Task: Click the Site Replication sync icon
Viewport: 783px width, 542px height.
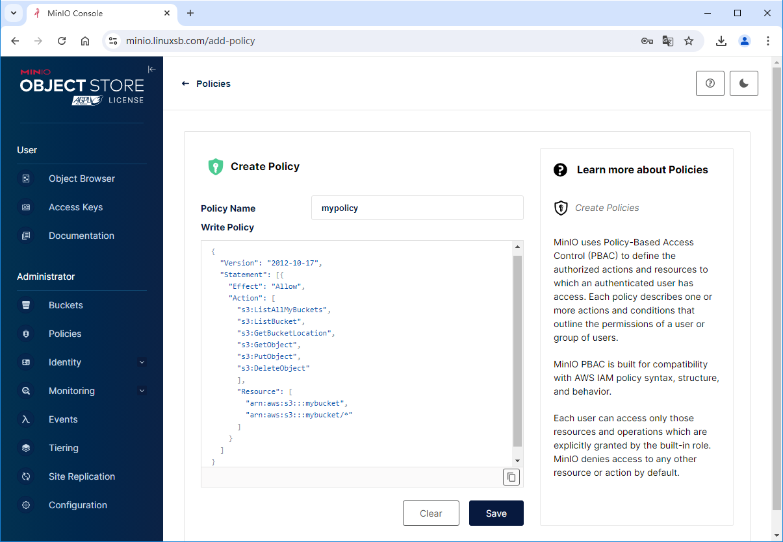Action: (x=26, y=476)
